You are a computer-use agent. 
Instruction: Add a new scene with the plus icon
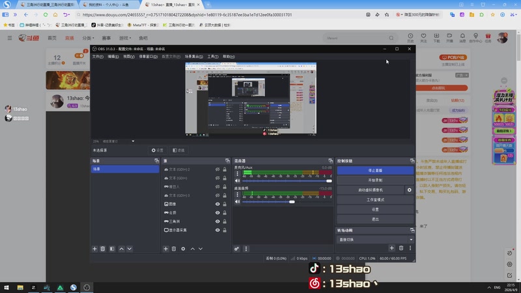(x=94, y=249)
